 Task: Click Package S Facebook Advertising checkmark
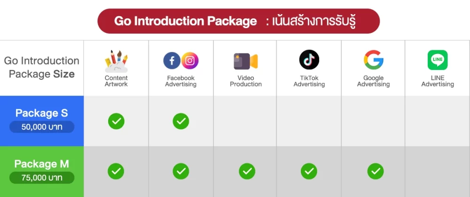tap(181, 121)
